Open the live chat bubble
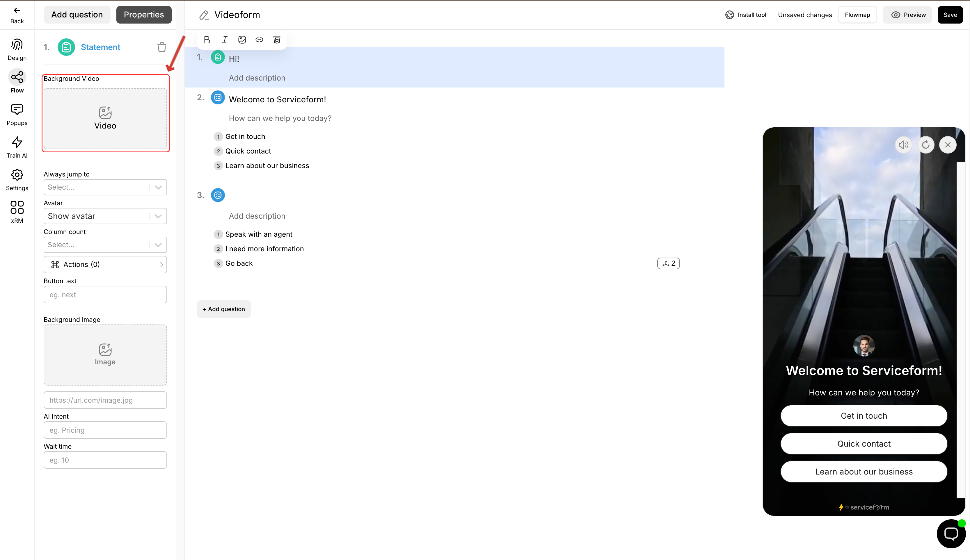 click(x=951, y=534)
